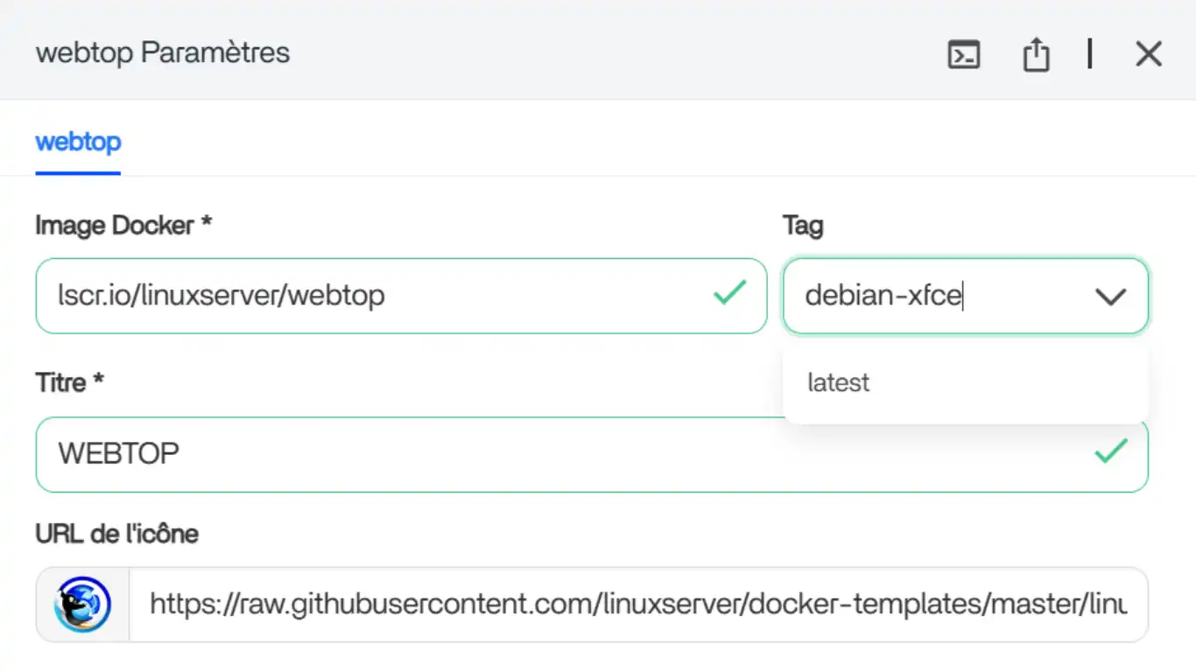
Task: Select the "latest" tag option
Action: (839, 382)
